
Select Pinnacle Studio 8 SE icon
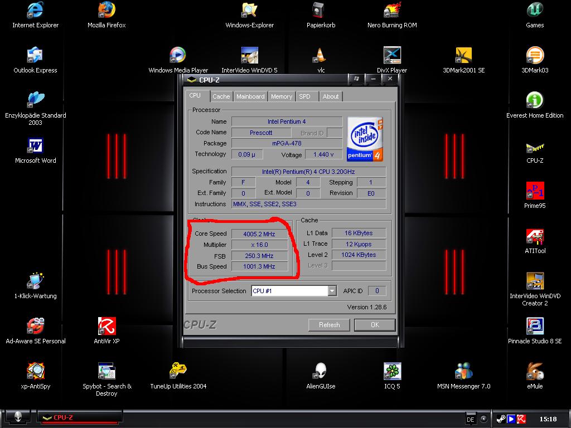[x=535, y=326]
